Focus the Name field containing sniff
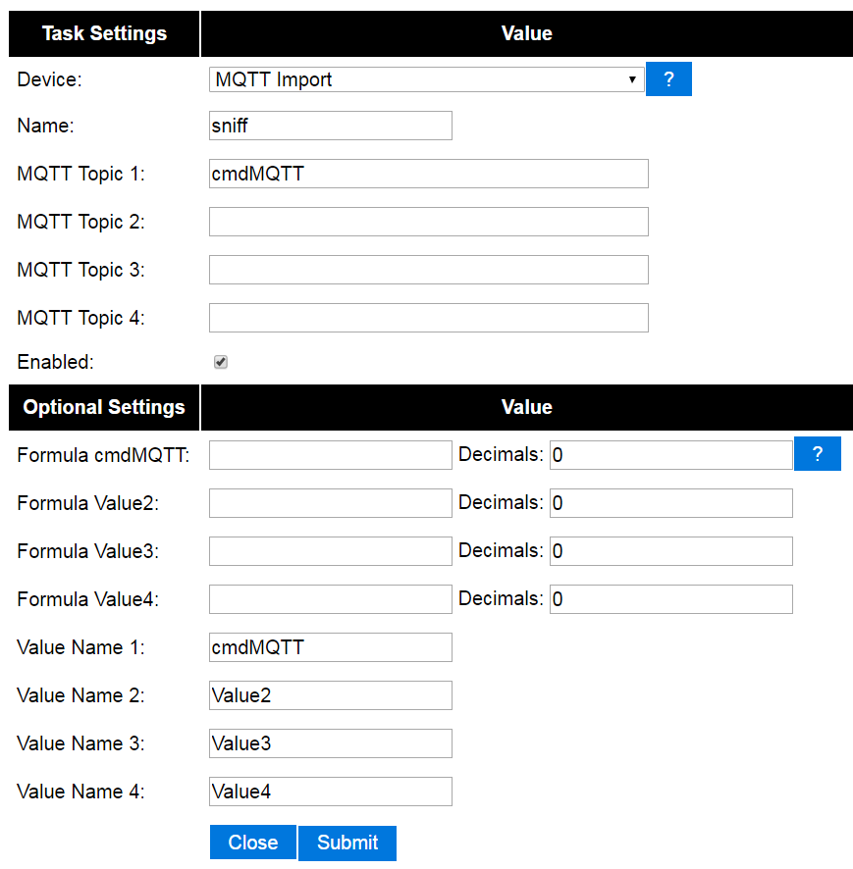 (331, 126)
